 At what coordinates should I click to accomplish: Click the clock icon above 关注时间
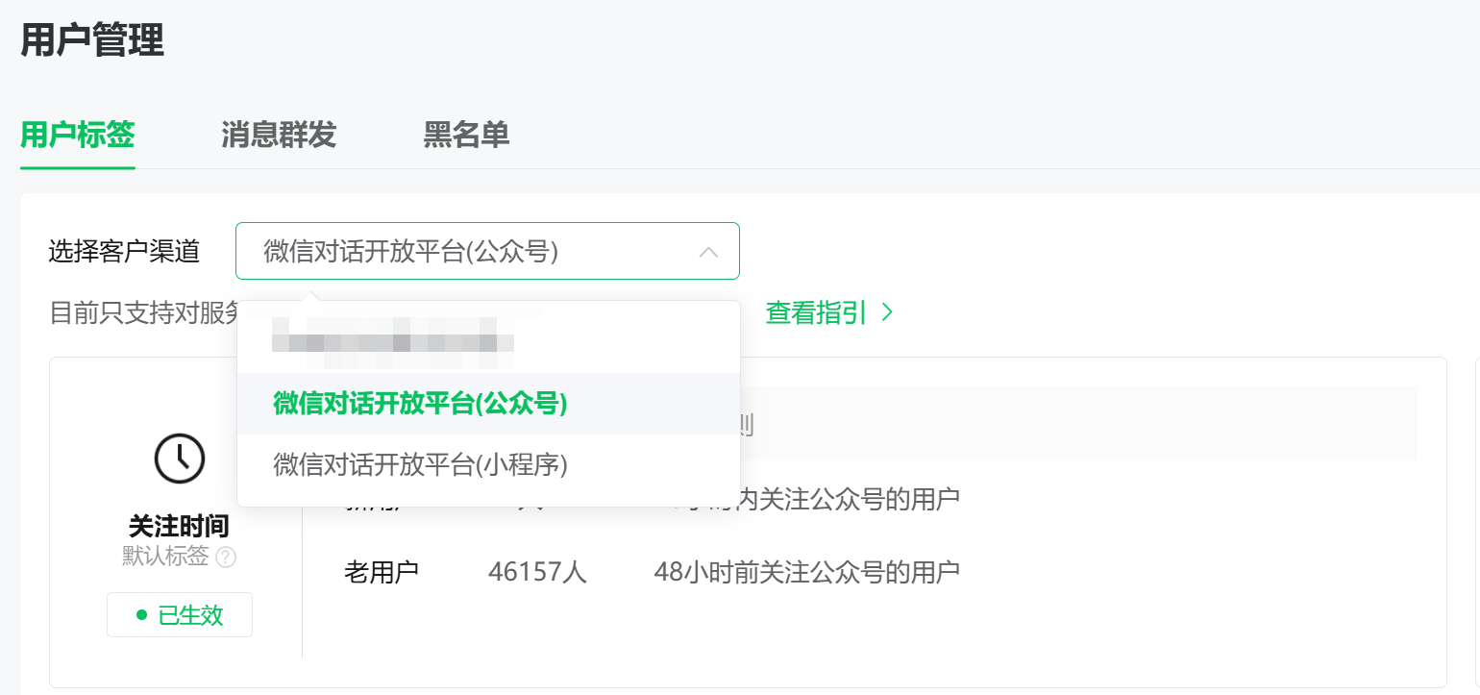[180, 458]
